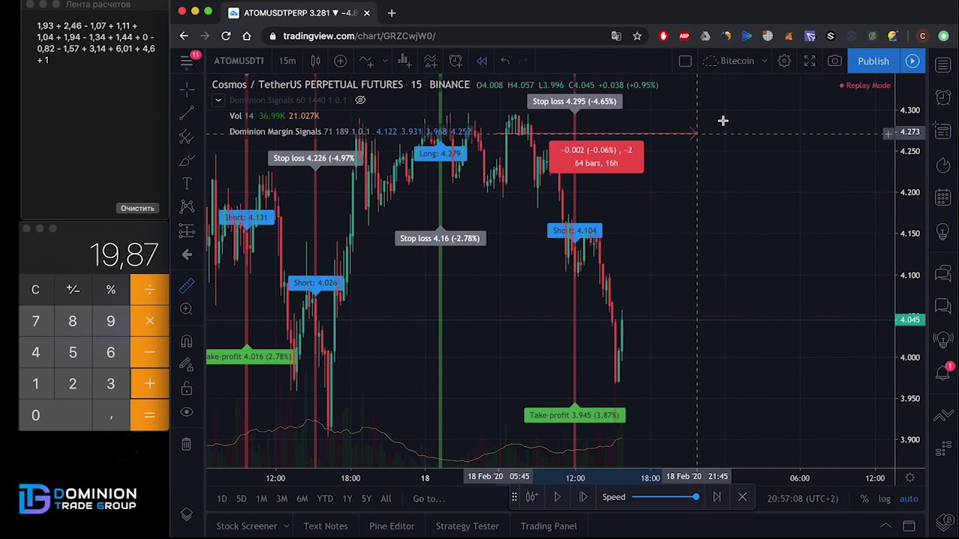Click the Go to... date button
This screenshot has height=539, width=959.
click(x=429, y=499)
